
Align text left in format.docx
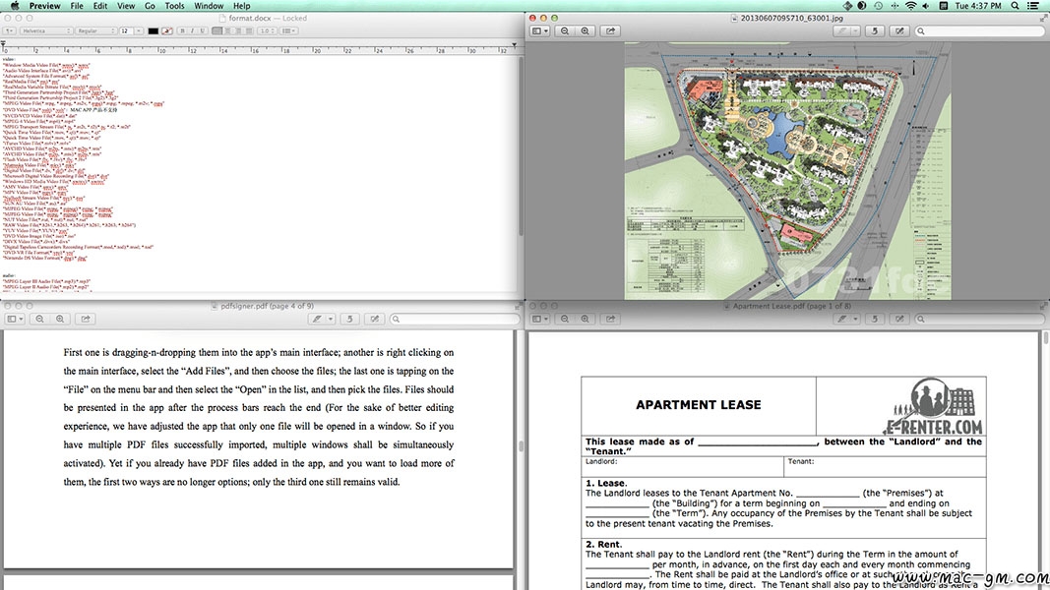pyautogui.click(x=216, y=31)
